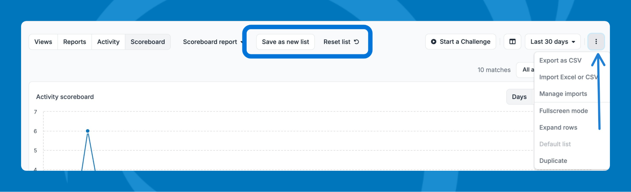The width and height of the screenshot is (631, 192).
Task: Select the Scoreboard tab
Action: (148, 42)
